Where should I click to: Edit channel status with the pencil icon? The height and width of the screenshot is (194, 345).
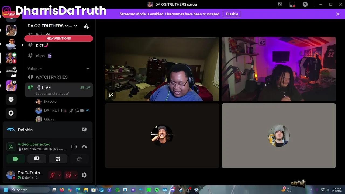click(x=68, y=93)
